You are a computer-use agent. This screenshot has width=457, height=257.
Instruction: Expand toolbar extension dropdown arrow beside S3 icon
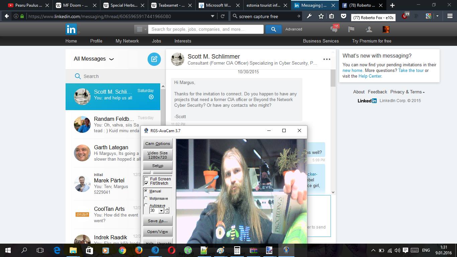click(x=437, y=16)
